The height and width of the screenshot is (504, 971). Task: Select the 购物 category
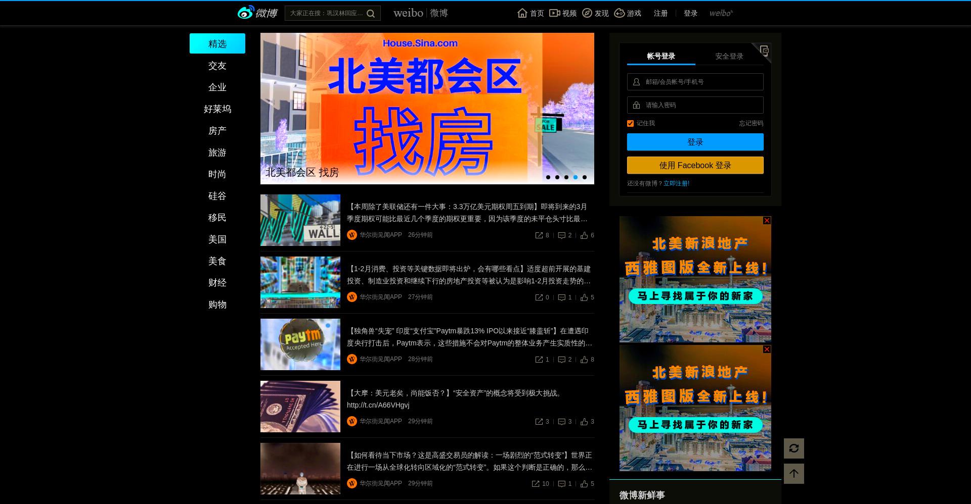tap(217, 305)
